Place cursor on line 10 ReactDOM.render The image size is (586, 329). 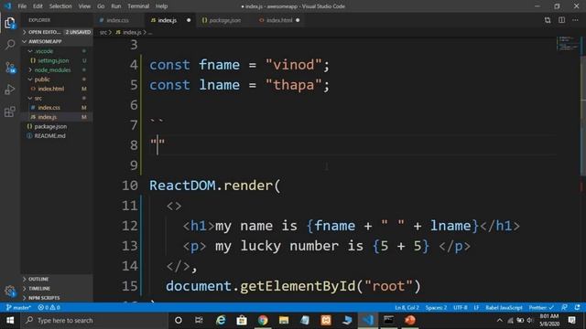215,186
